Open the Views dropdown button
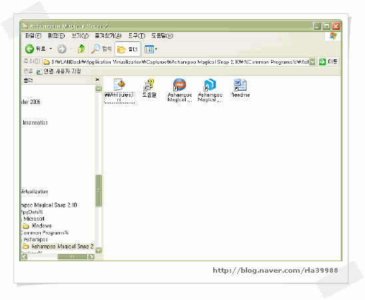Viewport: 365px width, 300px height. [x=151, y=49]
